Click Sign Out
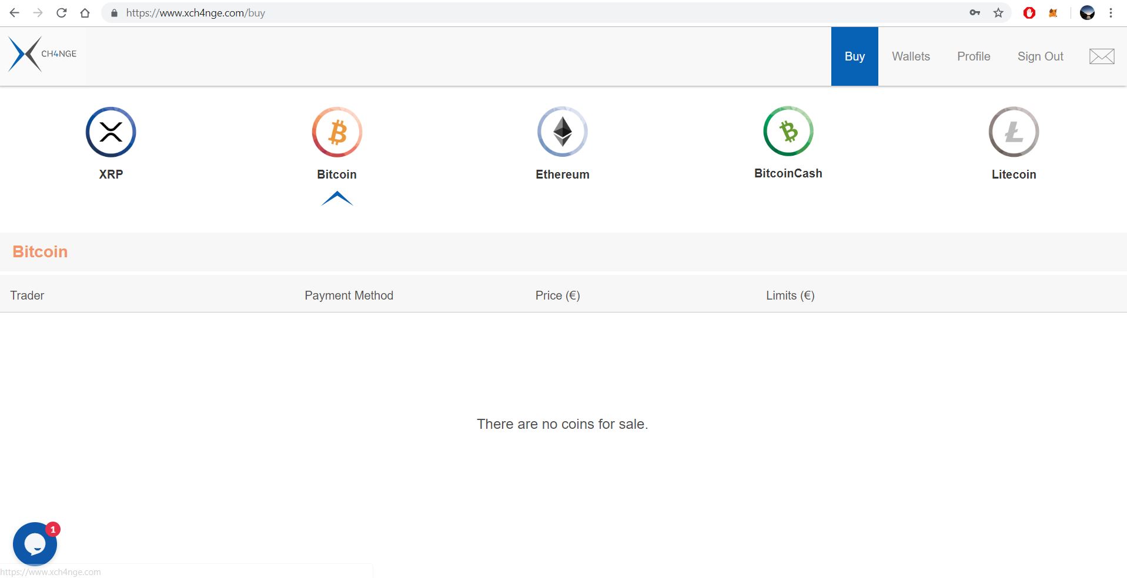 [x=1040, y=56]
